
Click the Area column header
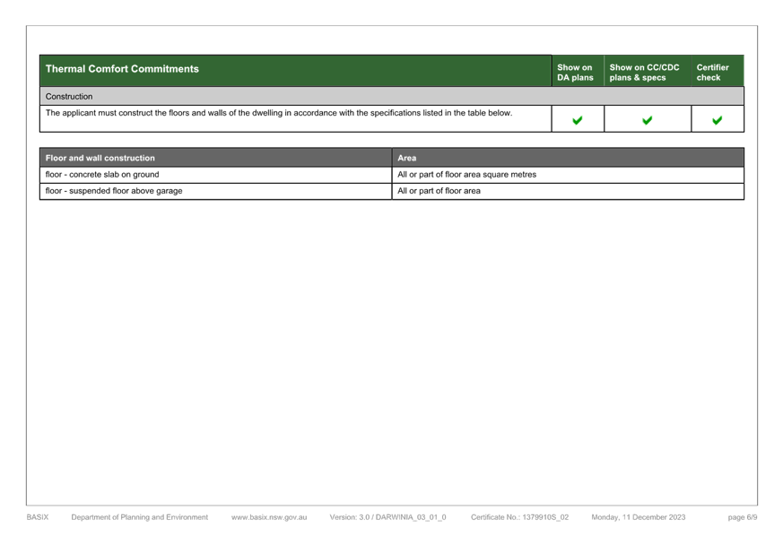[x=406, y=158]
